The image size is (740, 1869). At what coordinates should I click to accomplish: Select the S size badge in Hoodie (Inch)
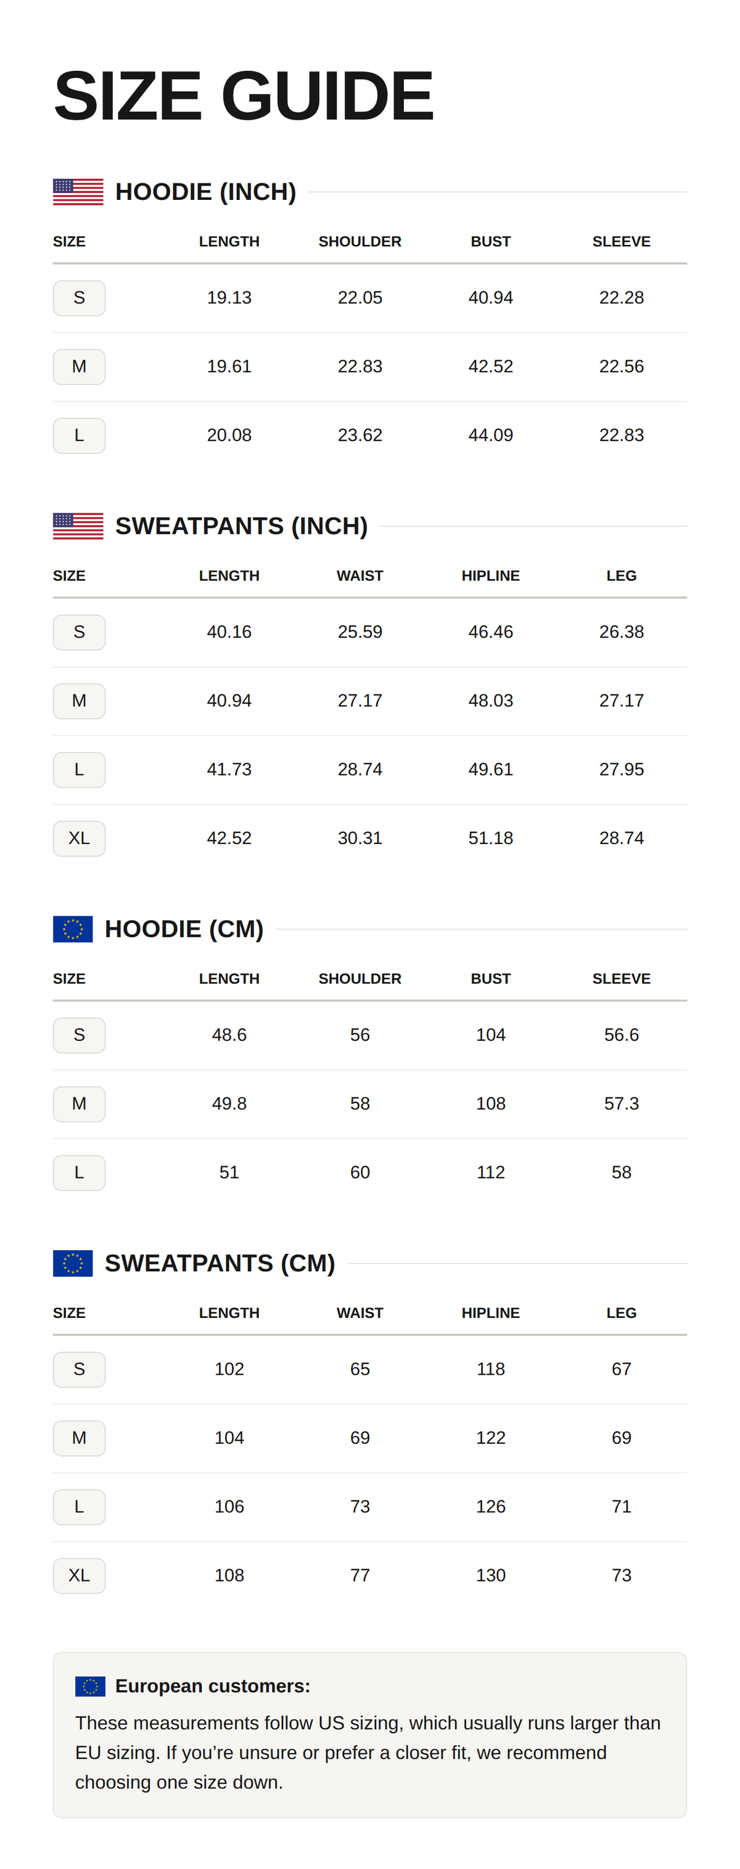(x=79, y=298)
